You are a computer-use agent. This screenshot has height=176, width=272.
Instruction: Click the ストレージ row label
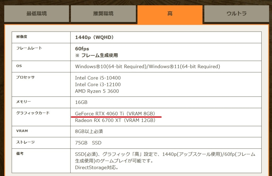click(26, 142)
